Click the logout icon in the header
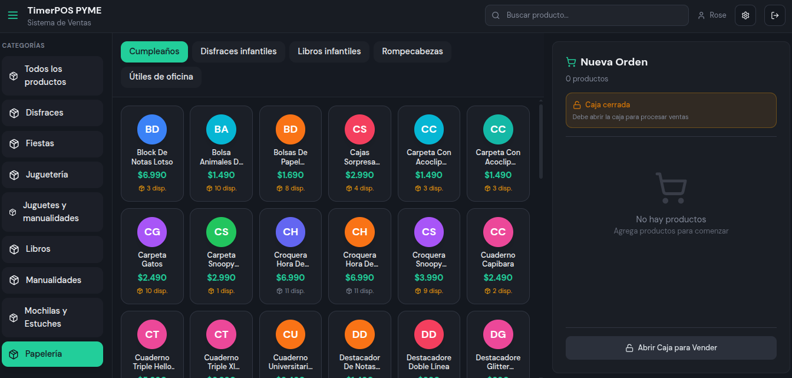The width and height of the screenshot is (792, 378). coord(774,15)
